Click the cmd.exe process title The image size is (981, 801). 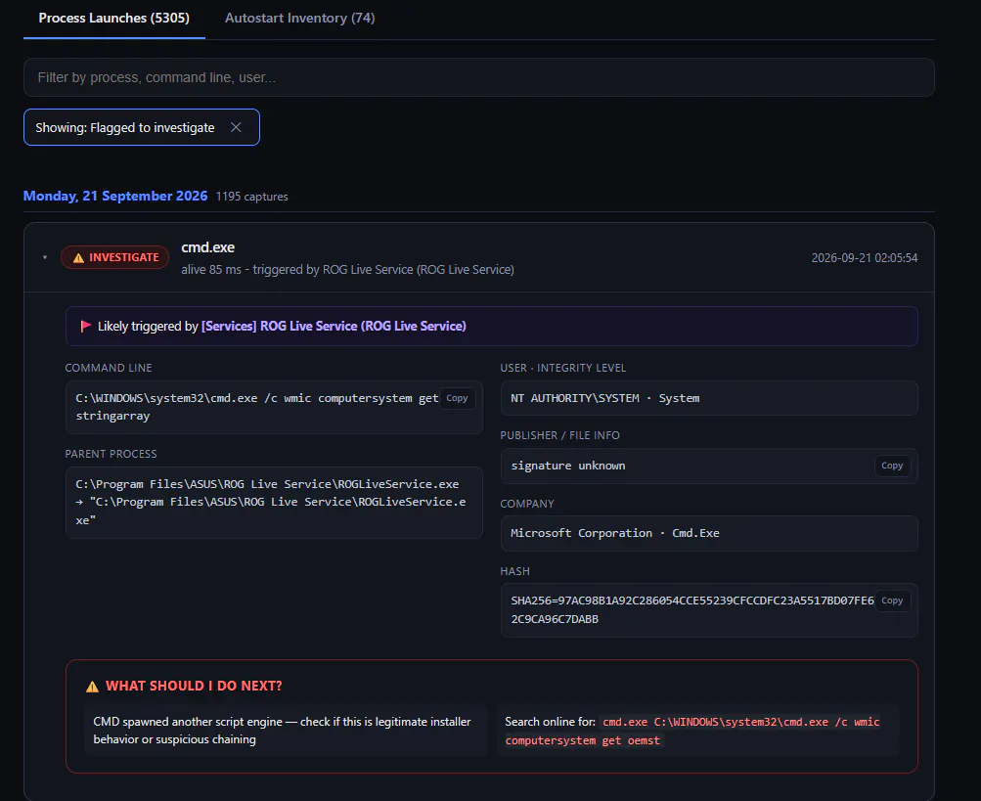(x=207, y=247)
